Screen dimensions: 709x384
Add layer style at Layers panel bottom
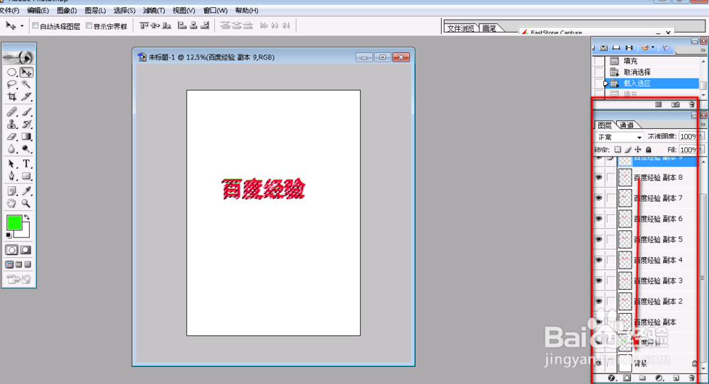tap(612, 378)
